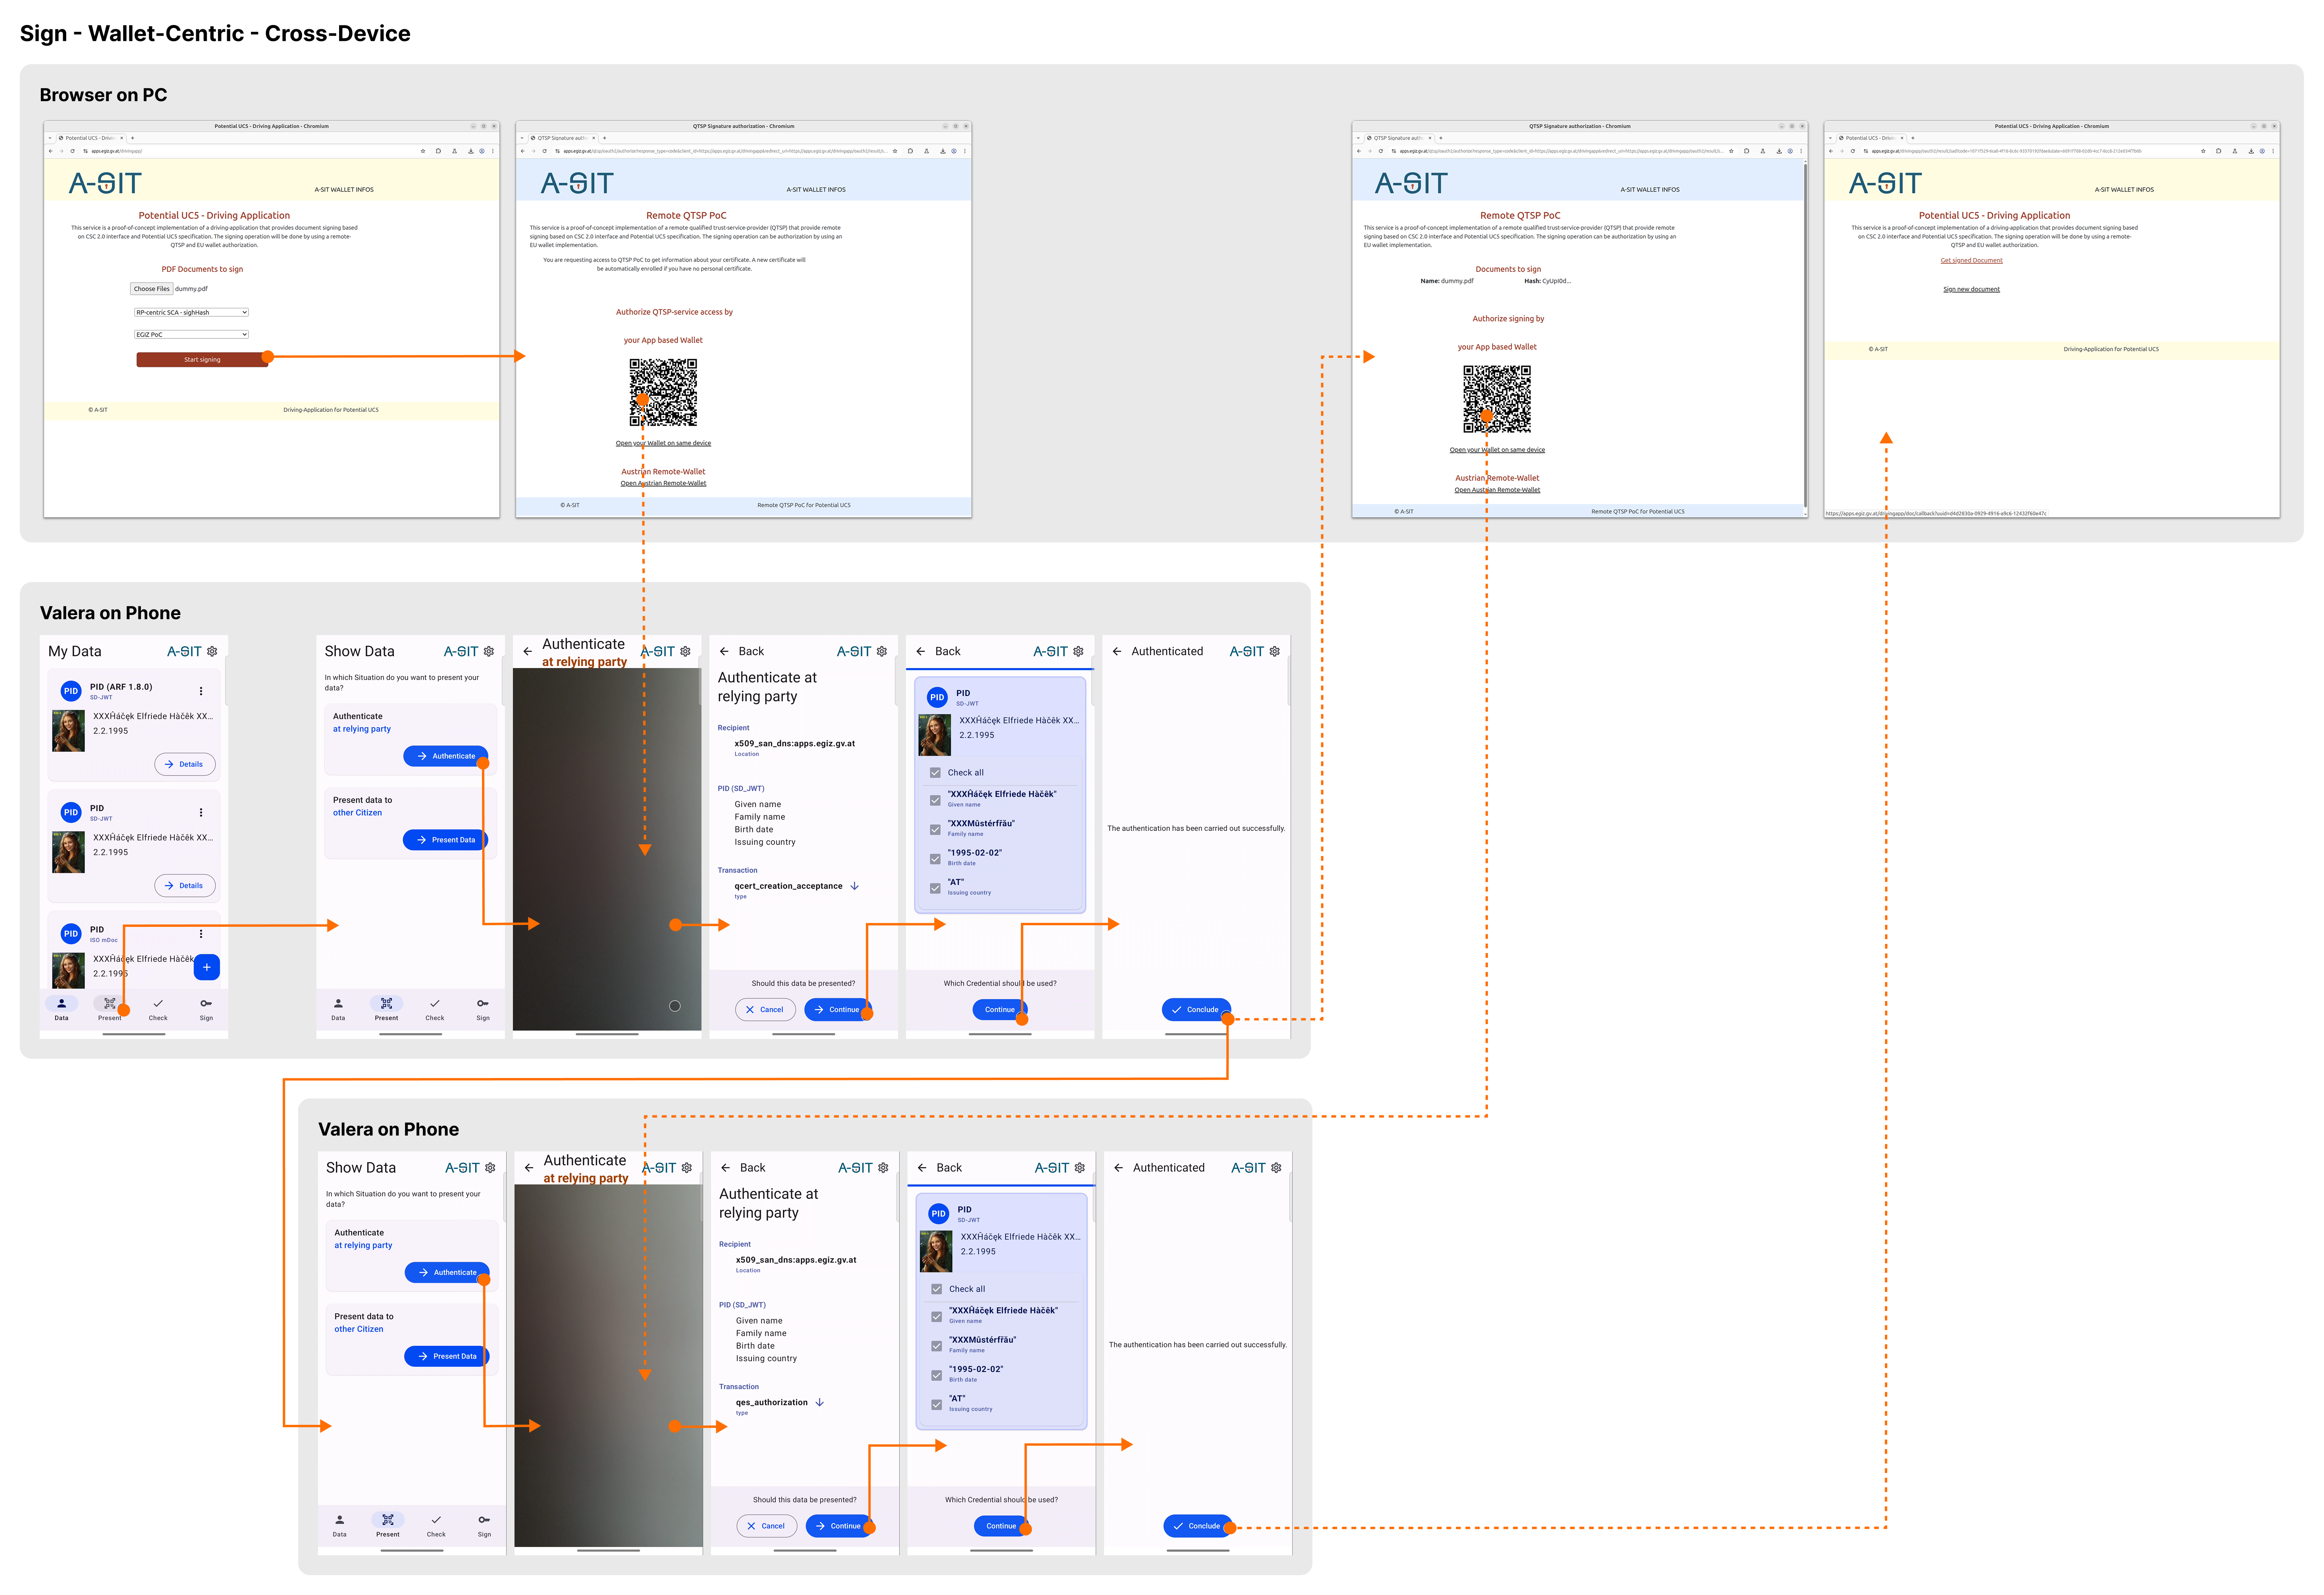Uncheck "1995-02-02" birth date in upper phone flow
Viewport: 2324px width, 1595px height.
(x=935, y=859)
